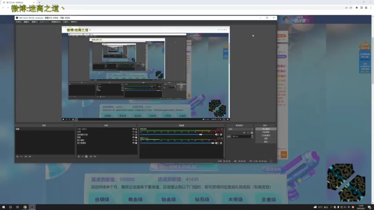Show hidden system tray icons chevron

coord(331,207)
